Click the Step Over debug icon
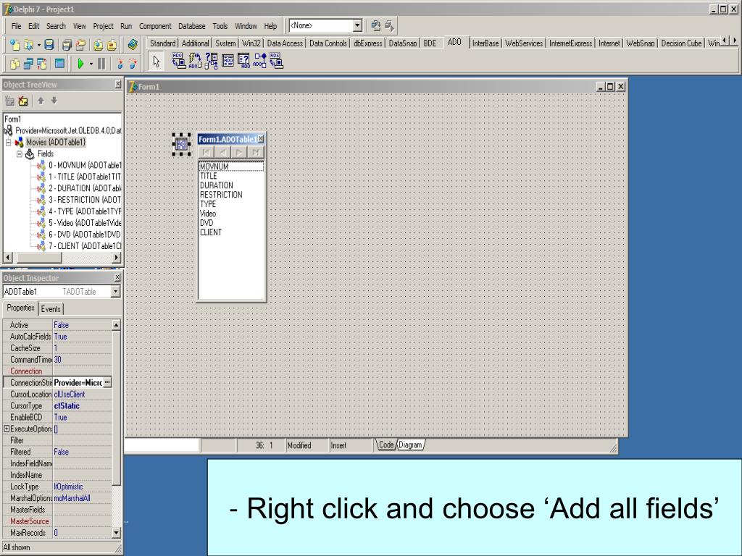Screen dimensions: 742x556 coord(133,64)
